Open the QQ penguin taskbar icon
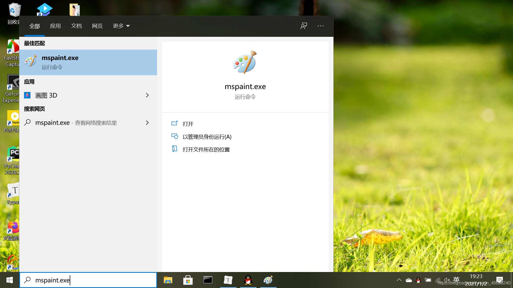Screen dimensions: 513x288 [x=248, y=280]
